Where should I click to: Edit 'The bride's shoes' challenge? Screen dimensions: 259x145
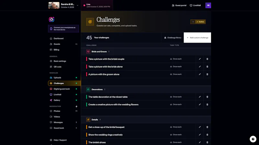(200, 142)
